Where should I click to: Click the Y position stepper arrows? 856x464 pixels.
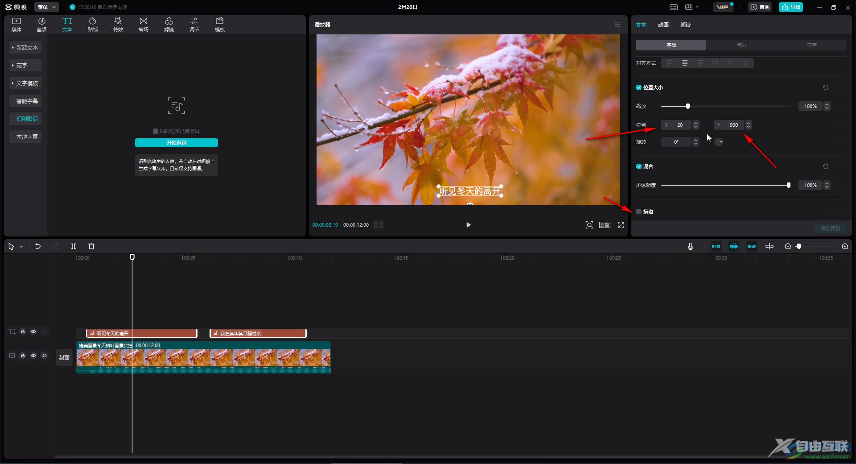point(749,125)
